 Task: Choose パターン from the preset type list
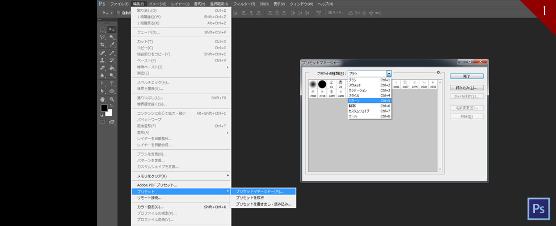pyautogui.click(x=369, y=101)
